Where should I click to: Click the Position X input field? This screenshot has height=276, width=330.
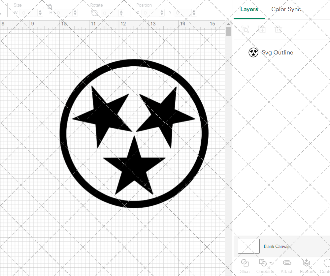tap(151, 13)
